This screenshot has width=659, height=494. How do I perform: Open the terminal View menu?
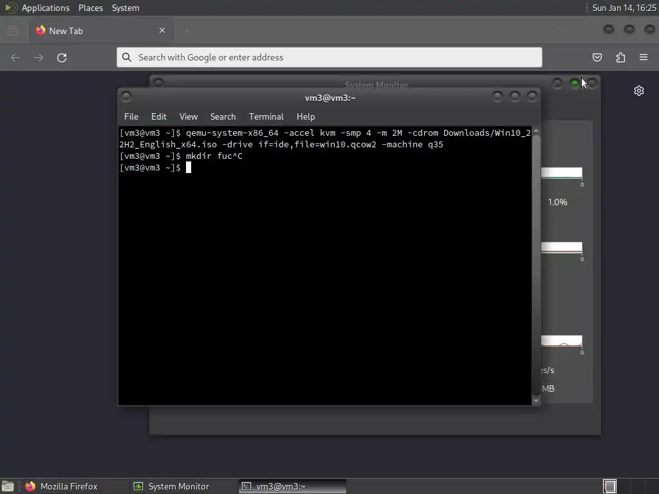189,116
